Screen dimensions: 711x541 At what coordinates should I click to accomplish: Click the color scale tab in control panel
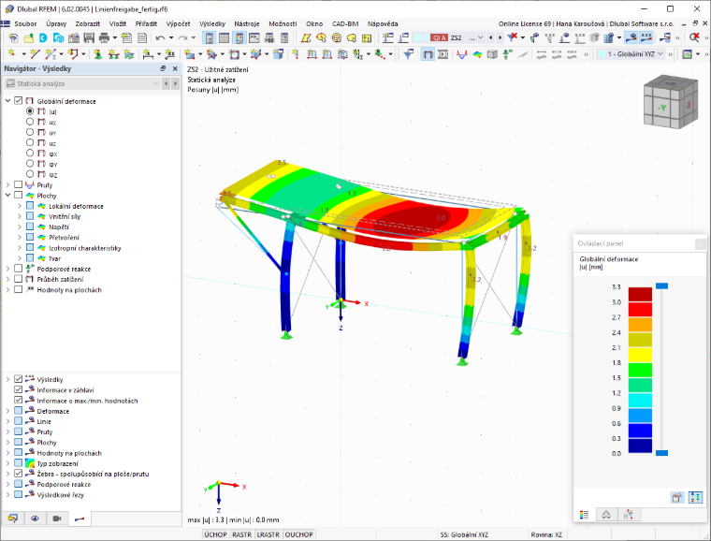point(584,514)
